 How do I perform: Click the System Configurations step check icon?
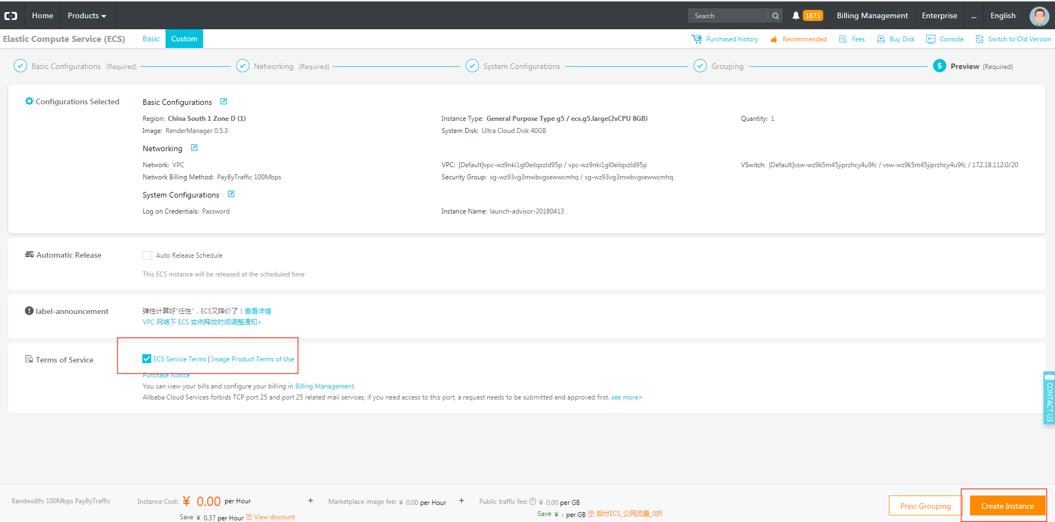pyautogui.click(x=472, y=66)
